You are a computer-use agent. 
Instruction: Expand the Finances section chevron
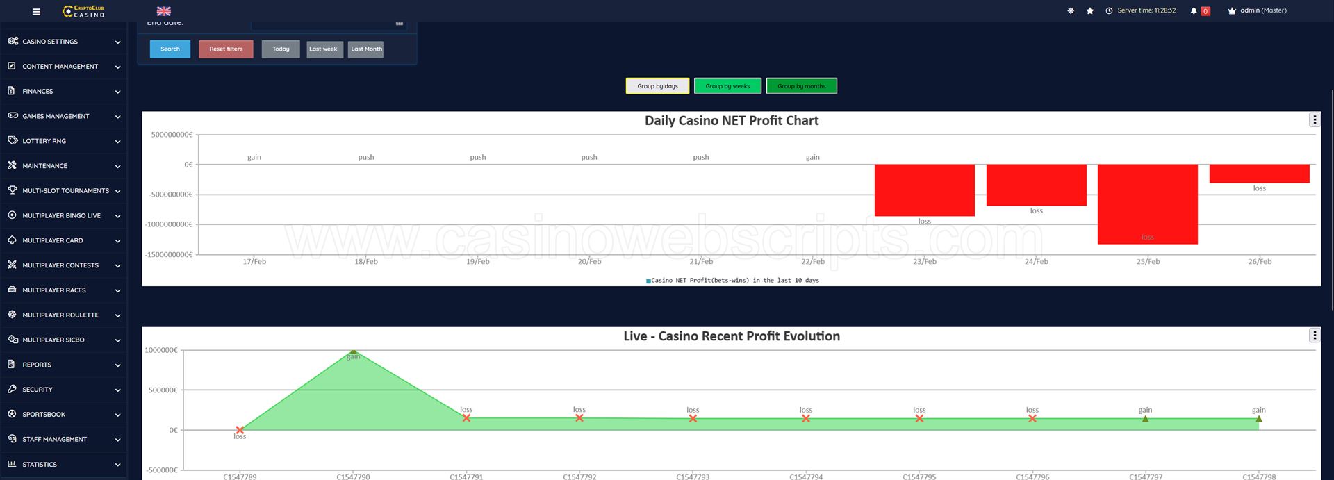click(x=117, y=92)
